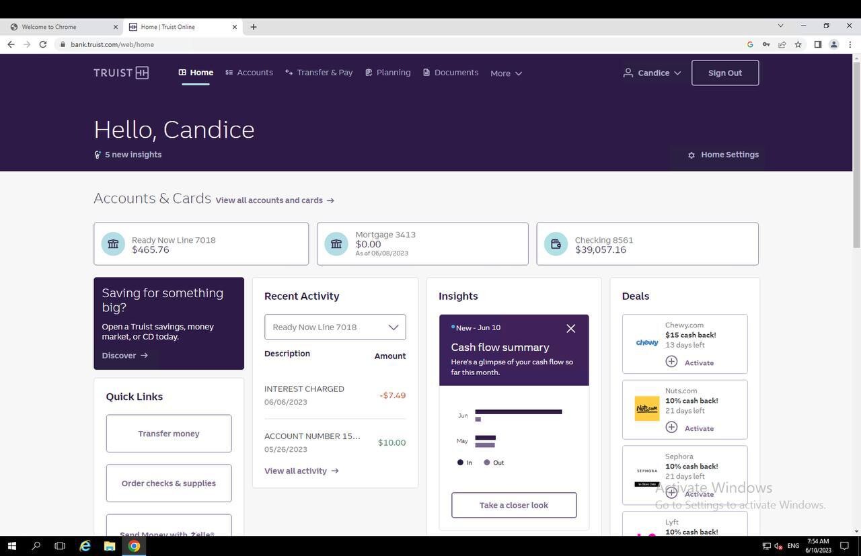Click the page vertical scrollbar thumb
This screenshot has height=556, width=861.
coord(856,155)
